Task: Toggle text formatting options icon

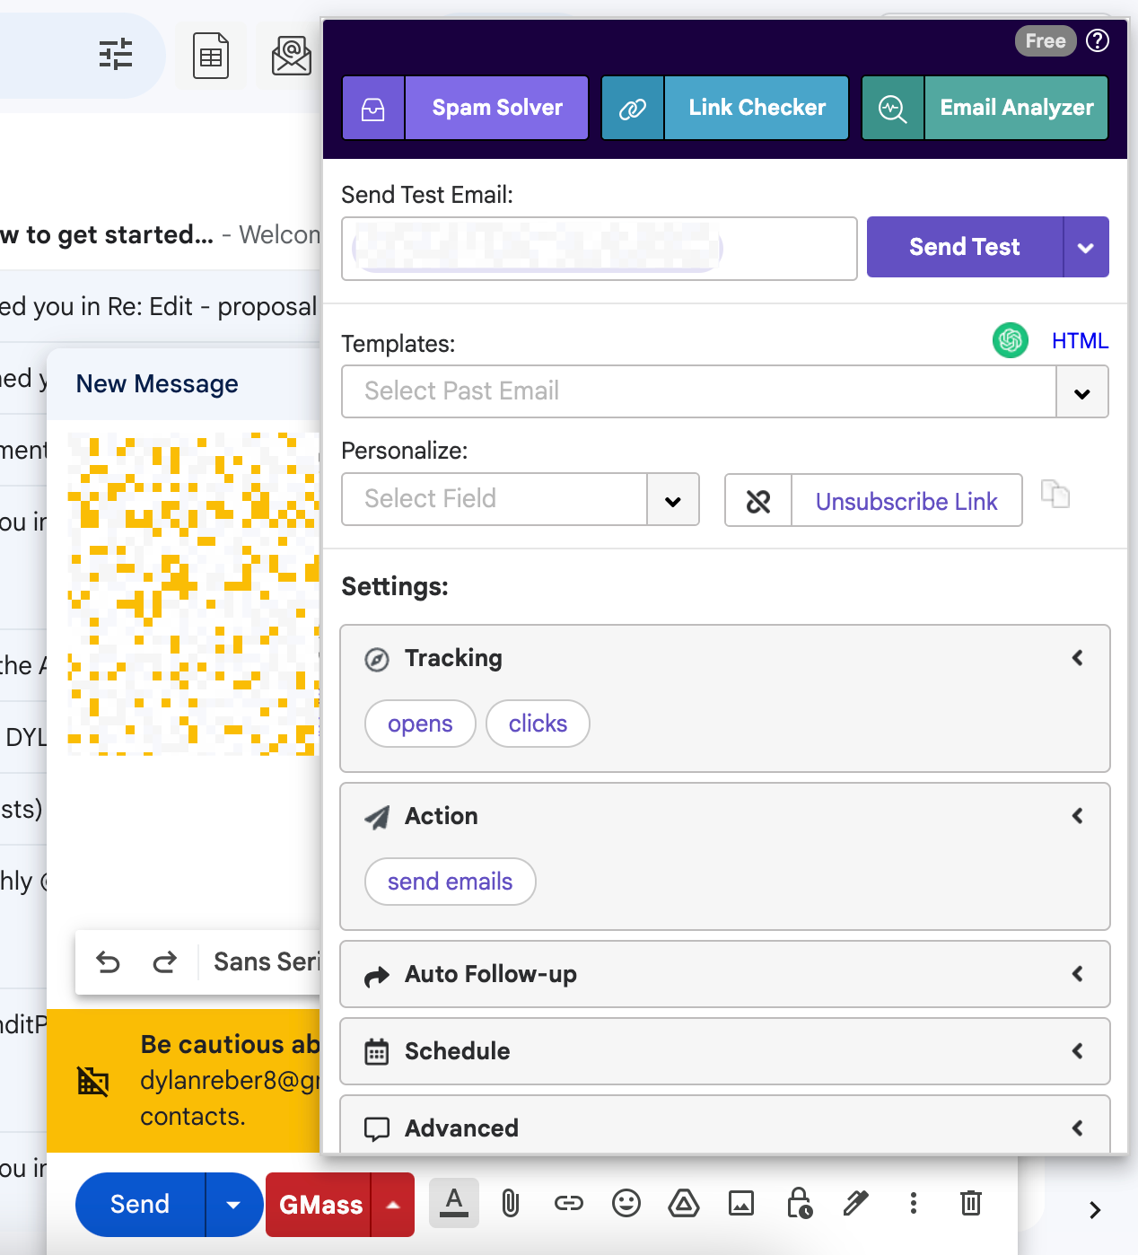Action: 454,1203
